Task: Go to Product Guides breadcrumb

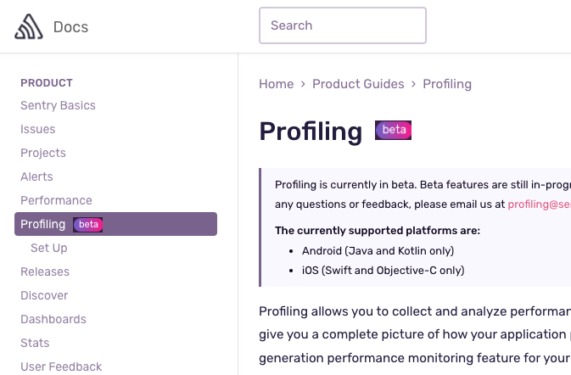Action: click(357, 84)
